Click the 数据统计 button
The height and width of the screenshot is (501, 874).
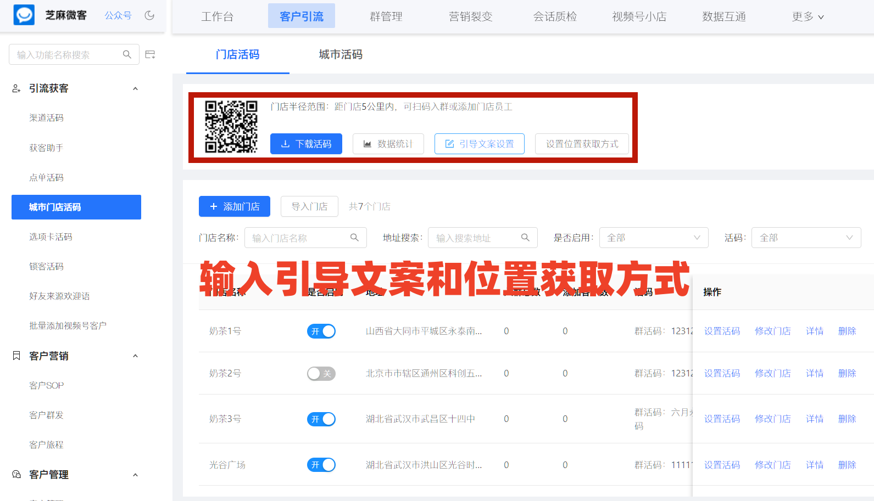point(388,144)
